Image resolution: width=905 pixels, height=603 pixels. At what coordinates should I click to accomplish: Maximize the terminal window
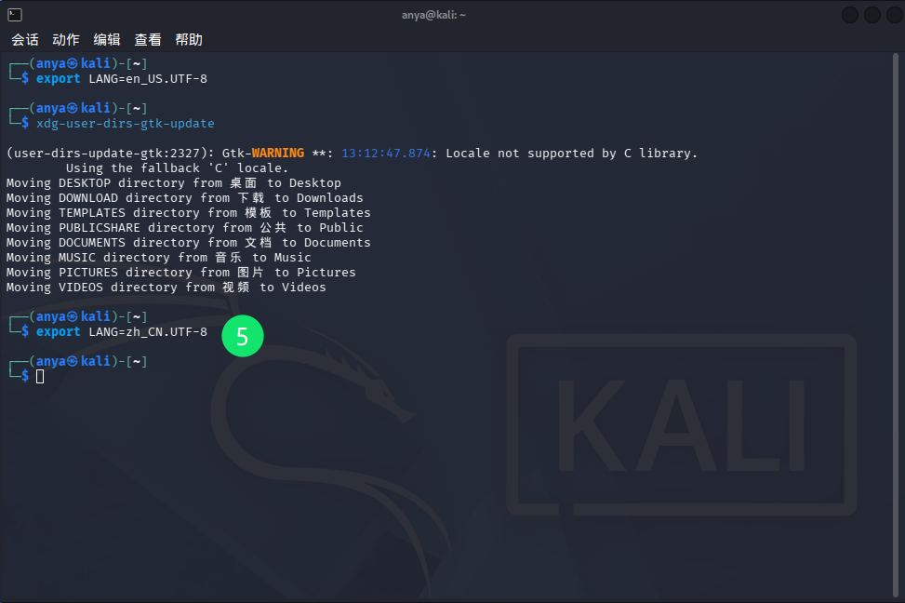click(x=872, y=15)
